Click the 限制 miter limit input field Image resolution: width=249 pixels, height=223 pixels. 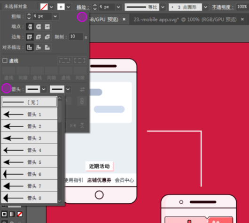pyautogui.click(x=76, y=37)
